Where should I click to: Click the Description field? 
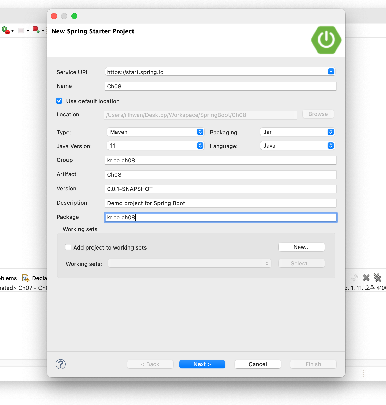(221, 203)
